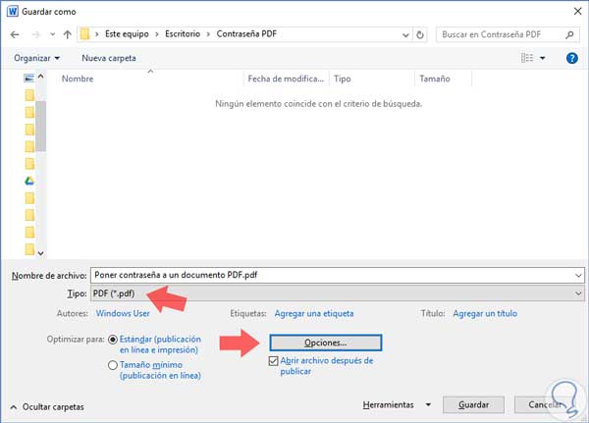
Task: Sort by Tamaño column header
Action: point(435,79)
